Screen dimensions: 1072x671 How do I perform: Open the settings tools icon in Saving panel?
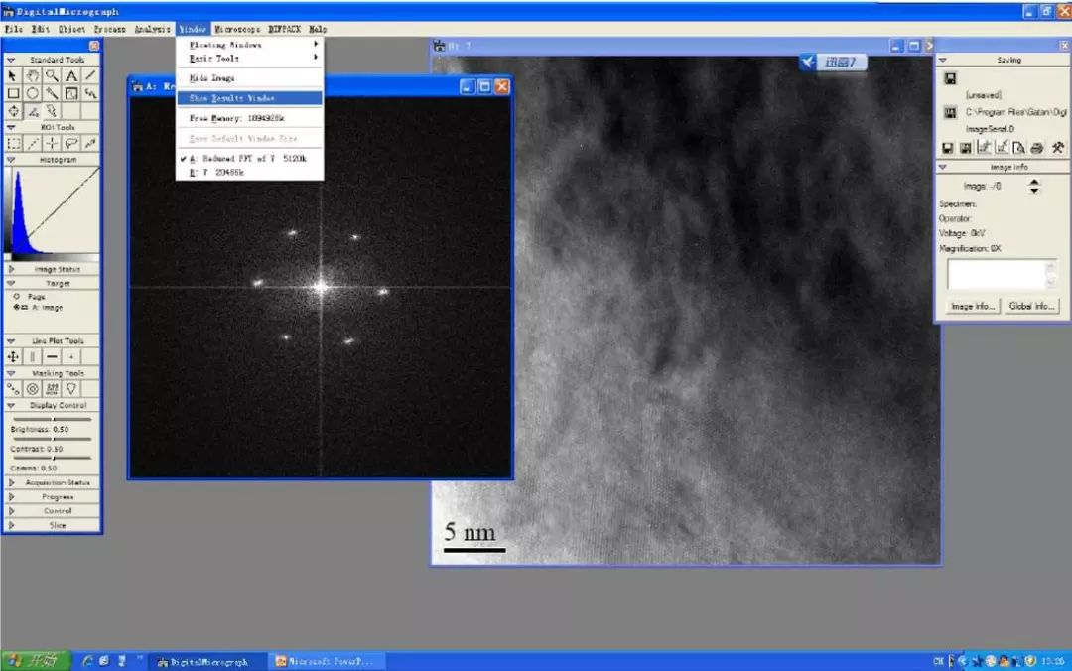(x=1058, y=148)
